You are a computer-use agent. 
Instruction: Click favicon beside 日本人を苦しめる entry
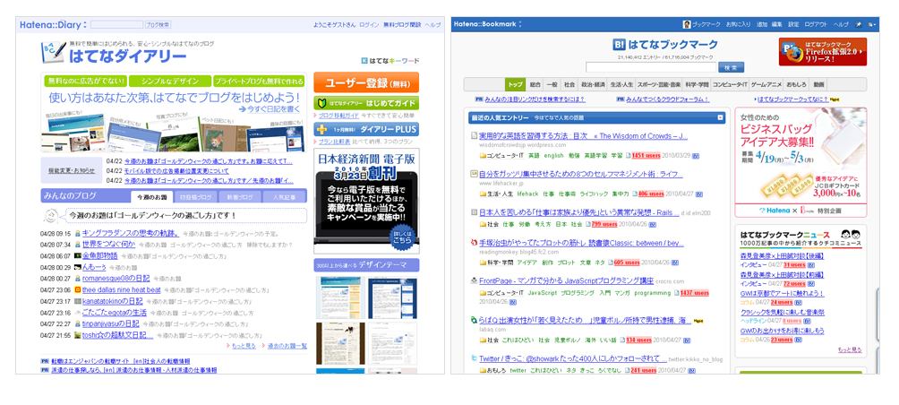pyautogui.click(x=475, y=211)
